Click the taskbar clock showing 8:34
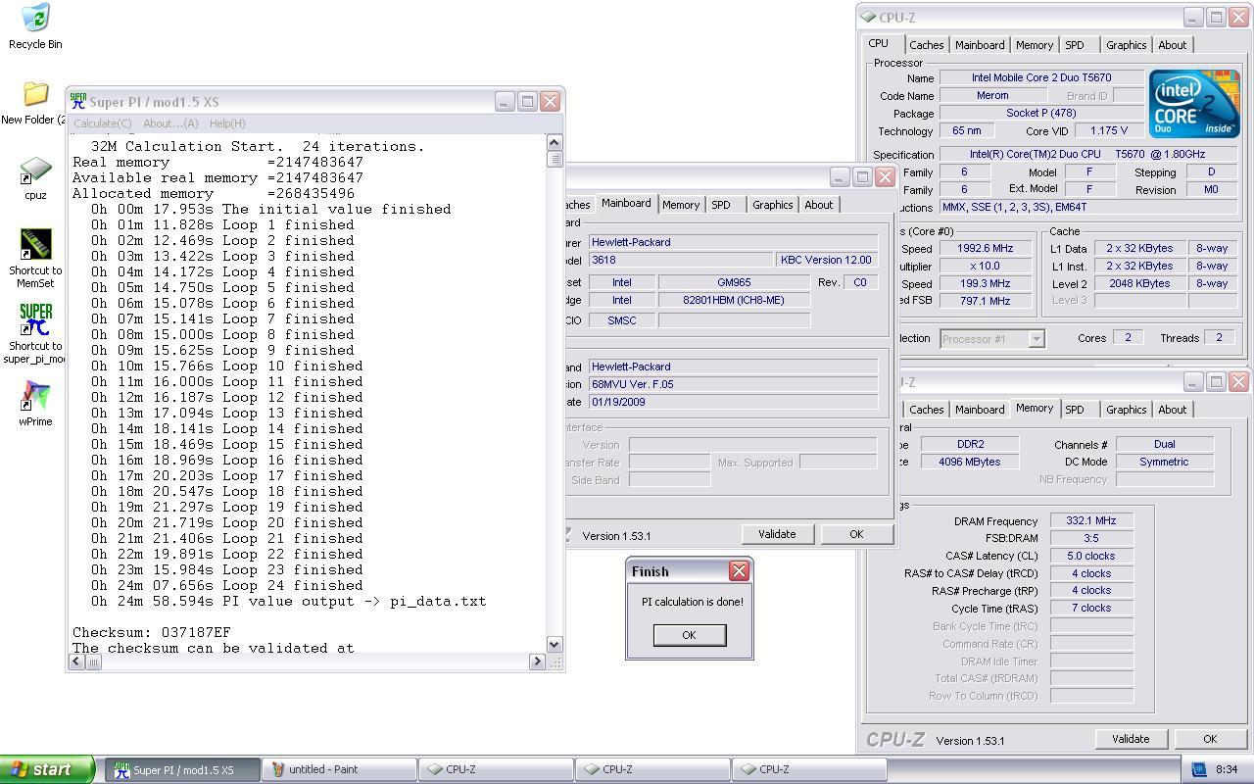Viewport: 1254px width, 784px height. (1227, 769)
